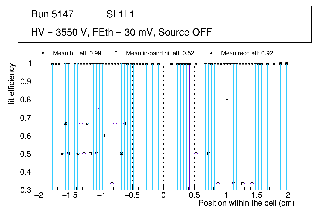The width and height of the screenshot is (327, 211).
Task: Click the open square legend marker
Action: tap(116, 53)
